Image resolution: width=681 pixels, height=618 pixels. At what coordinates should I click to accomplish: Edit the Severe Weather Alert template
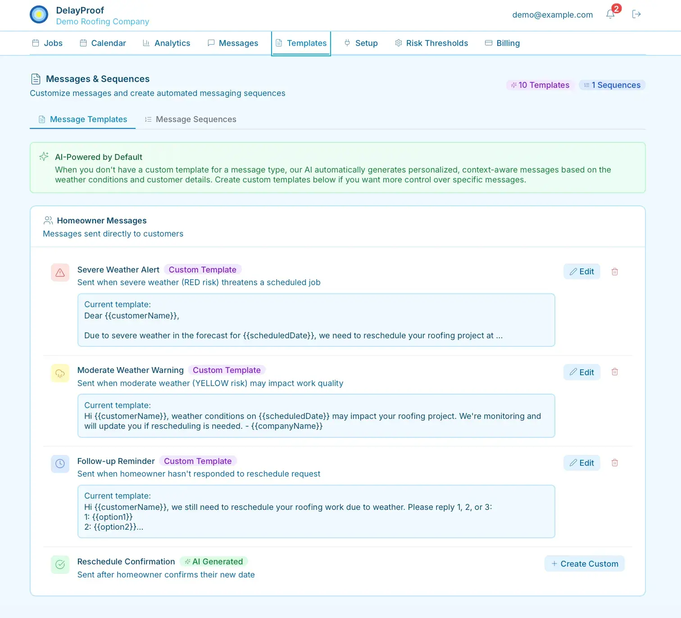click(x=582, y=272)
